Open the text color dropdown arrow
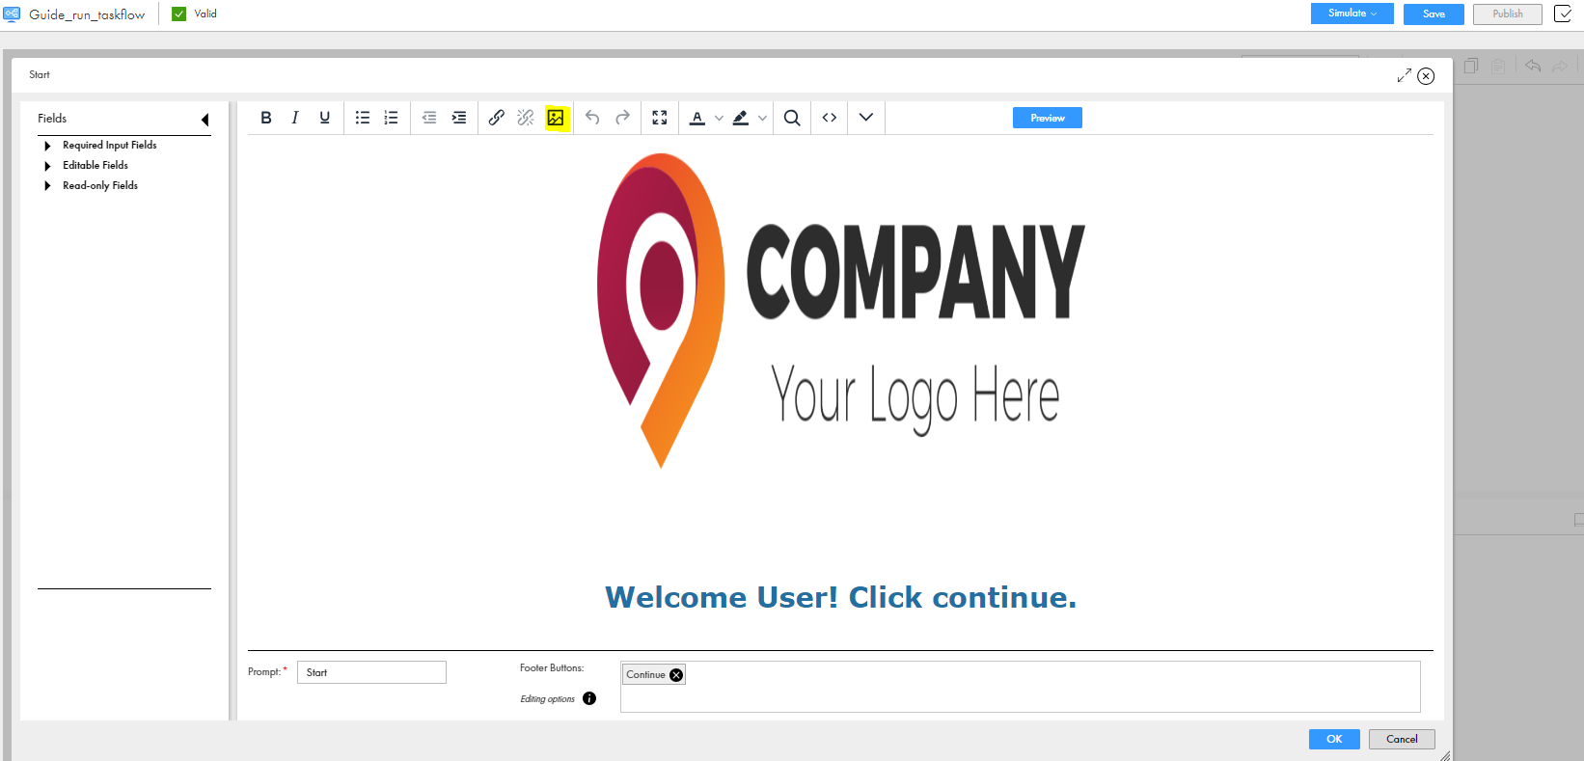This screenshot has height=761, width=1584. click(719, 118)
